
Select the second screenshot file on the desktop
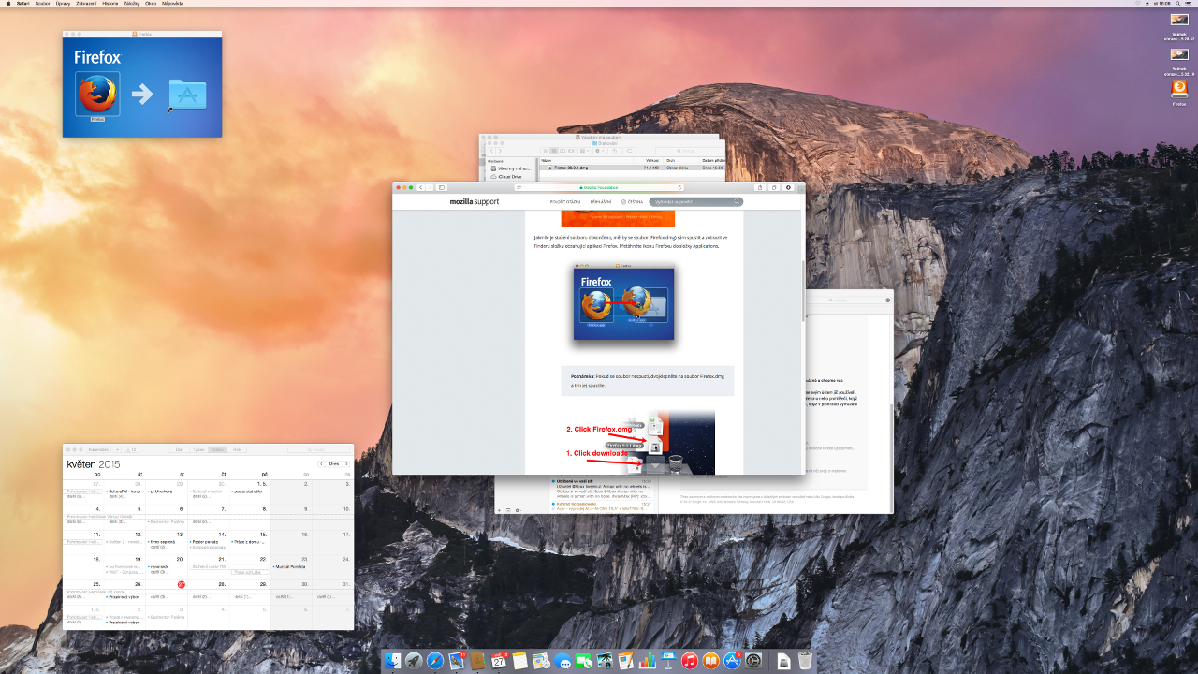[1179, 54]
